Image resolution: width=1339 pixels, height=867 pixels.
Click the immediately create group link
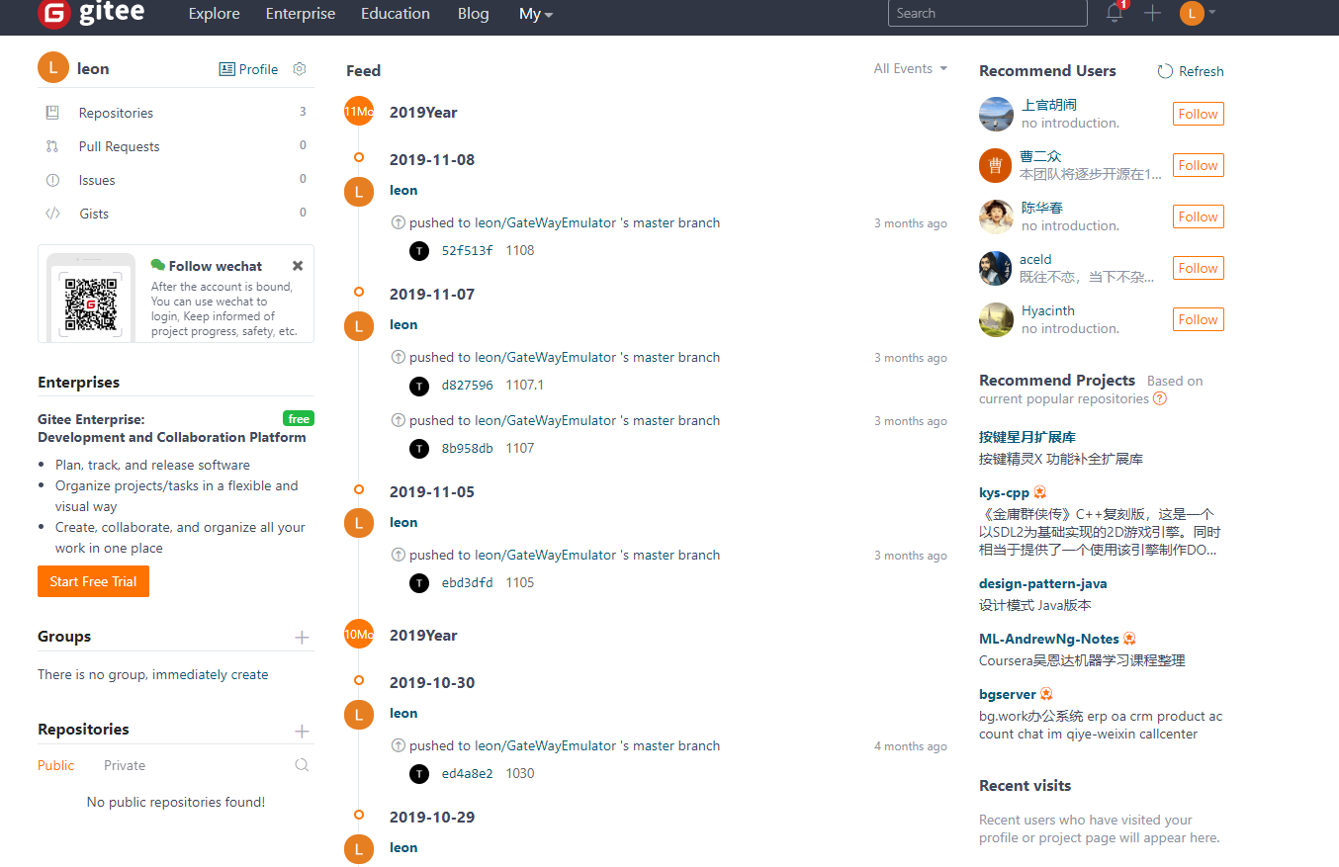[211, 674]
